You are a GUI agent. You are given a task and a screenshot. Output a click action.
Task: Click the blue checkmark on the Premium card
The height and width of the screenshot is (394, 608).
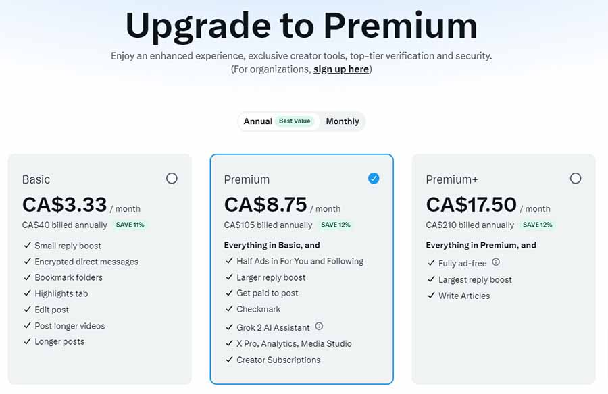(x=373, y=178)
